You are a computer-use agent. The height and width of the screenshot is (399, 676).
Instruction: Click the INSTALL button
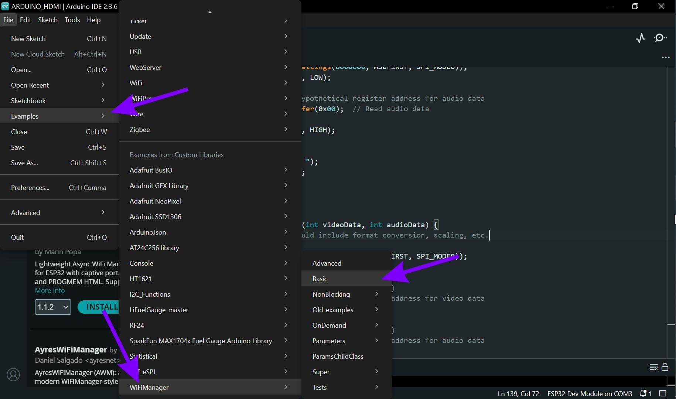click(x=99, y=307)
